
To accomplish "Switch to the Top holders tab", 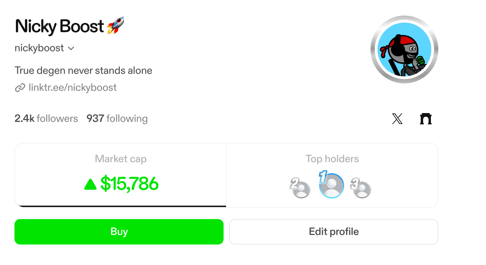I will tap(332, 159).
